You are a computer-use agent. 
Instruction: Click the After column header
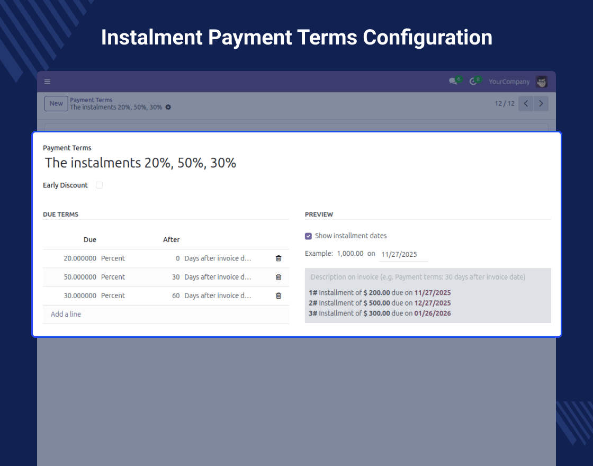click(x=172, y=240)
